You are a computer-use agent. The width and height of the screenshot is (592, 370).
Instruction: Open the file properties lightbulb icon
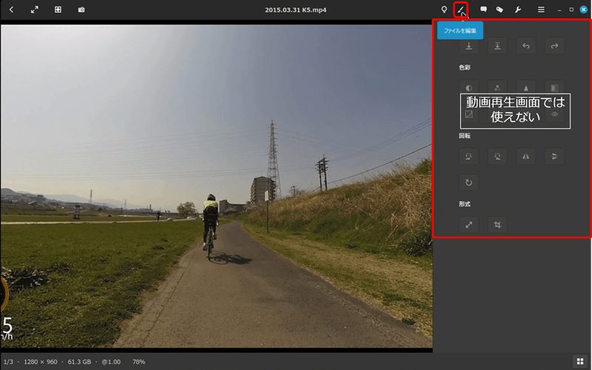point(444,10)
